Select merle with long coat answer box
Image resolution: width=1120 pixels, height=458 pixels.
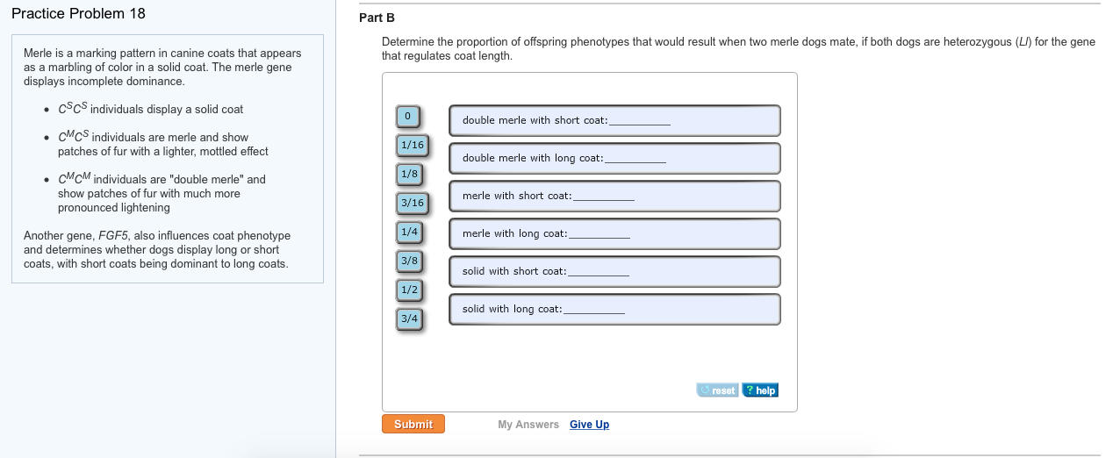(599, 234)
